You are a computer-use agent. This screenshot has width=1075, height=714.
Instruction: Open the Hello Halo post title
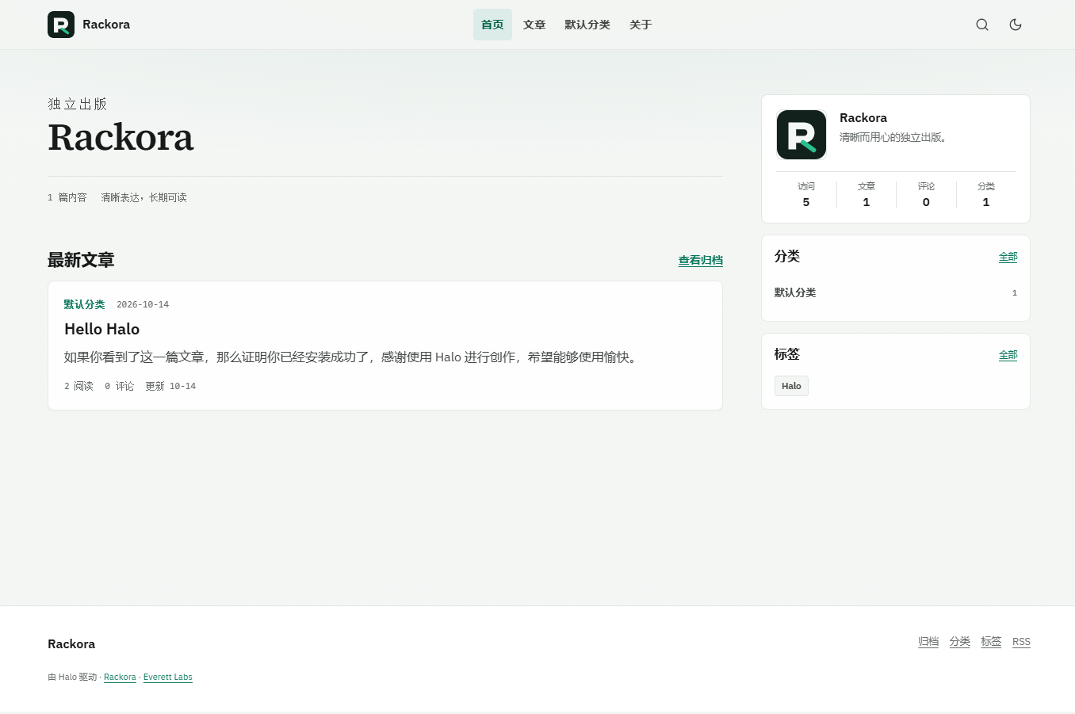click(101, 329)
